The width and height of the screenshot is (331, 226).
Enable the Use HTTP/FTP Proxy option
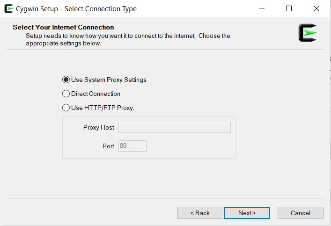(66, 108)
